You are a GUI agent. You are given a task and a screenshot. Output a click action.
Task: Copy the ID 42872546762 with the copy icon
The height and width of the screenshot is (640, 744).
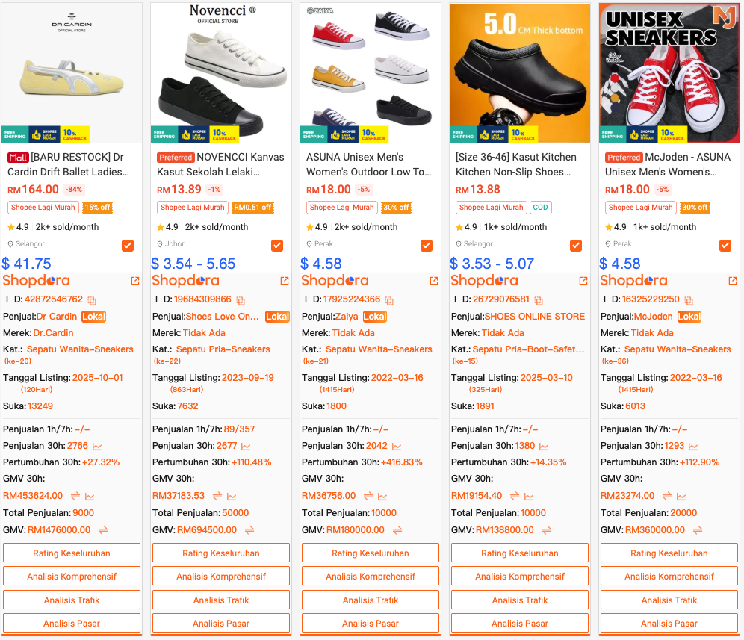(92, 300)
